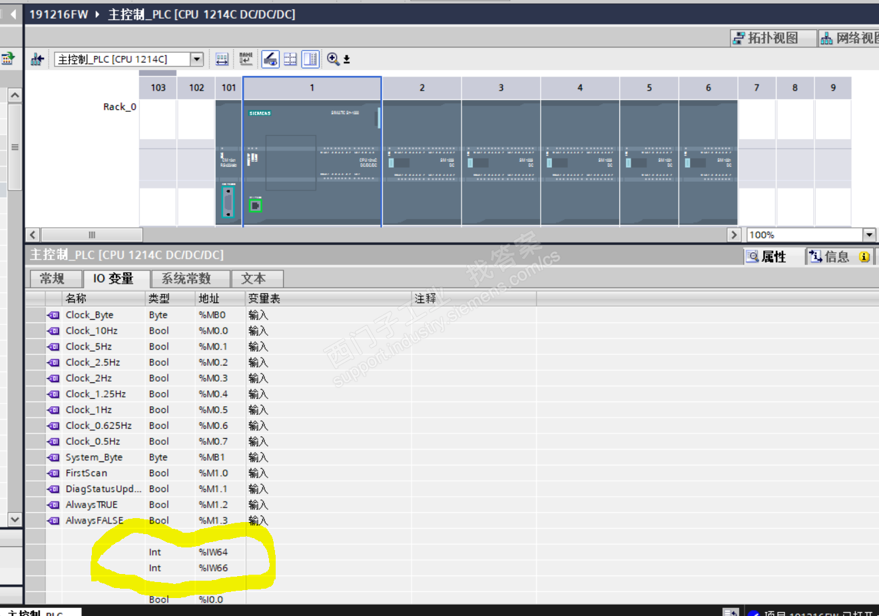Click the rack width arrows toolbar icon

coord(222,59)
